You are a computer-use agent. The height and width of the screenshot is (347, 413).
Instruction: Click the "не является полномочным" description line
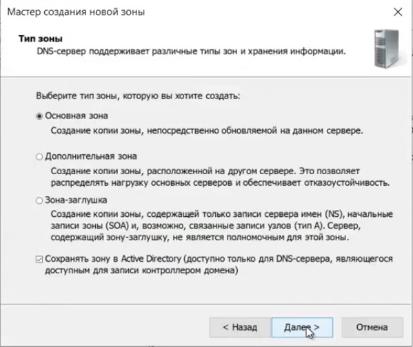coord(200,238)
